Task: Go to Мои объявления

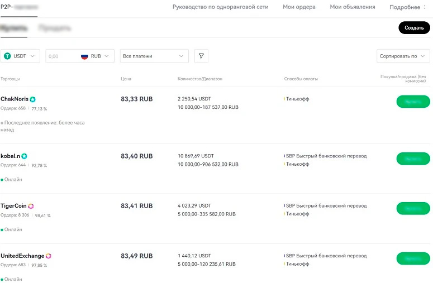Action: pos(353,7)
